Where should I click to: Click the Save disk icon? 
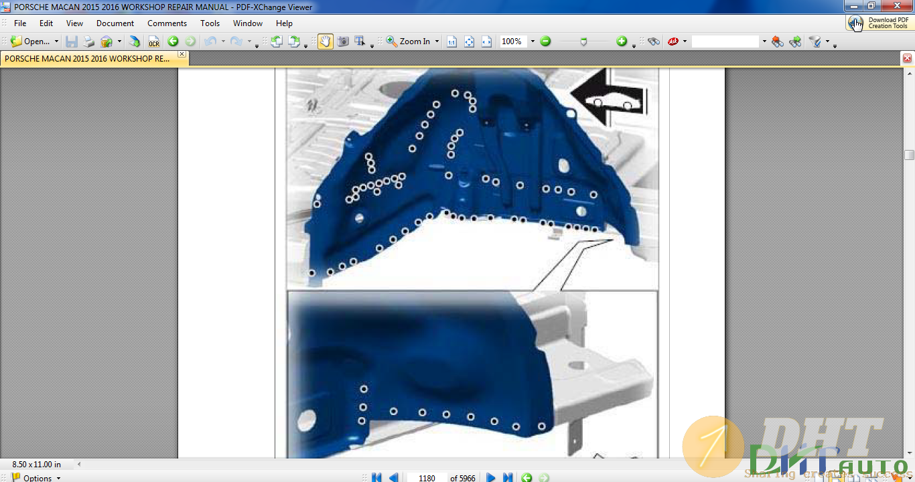pos(72,42)
